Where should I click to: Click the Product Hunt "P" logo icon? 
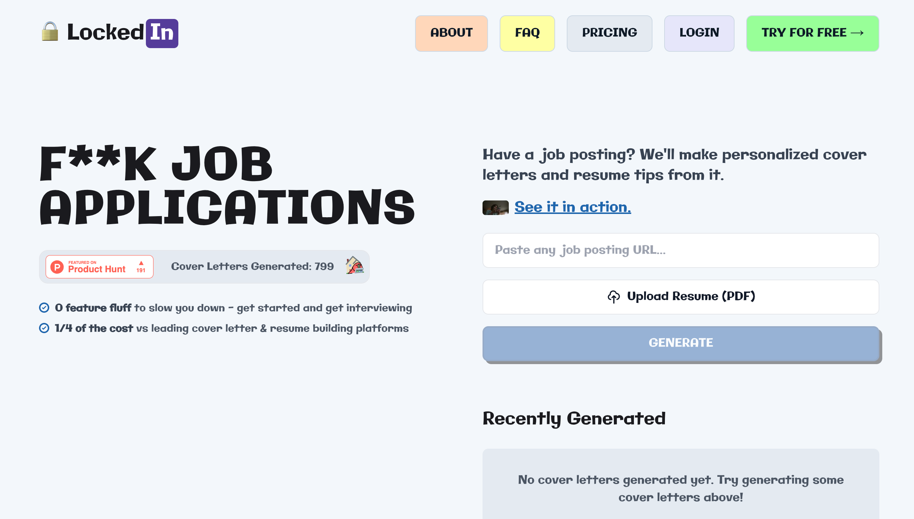(x=57, y=267)
